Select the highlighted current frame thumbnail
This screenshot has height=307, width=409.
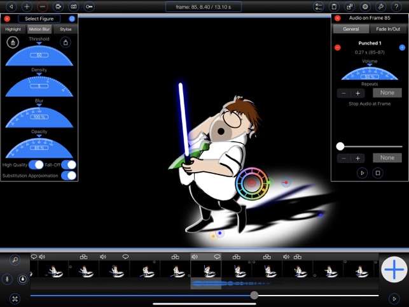point(206,269)
